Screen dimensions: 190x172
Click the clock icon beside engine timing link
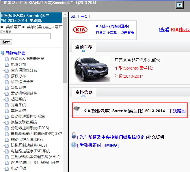click(74, 145)
